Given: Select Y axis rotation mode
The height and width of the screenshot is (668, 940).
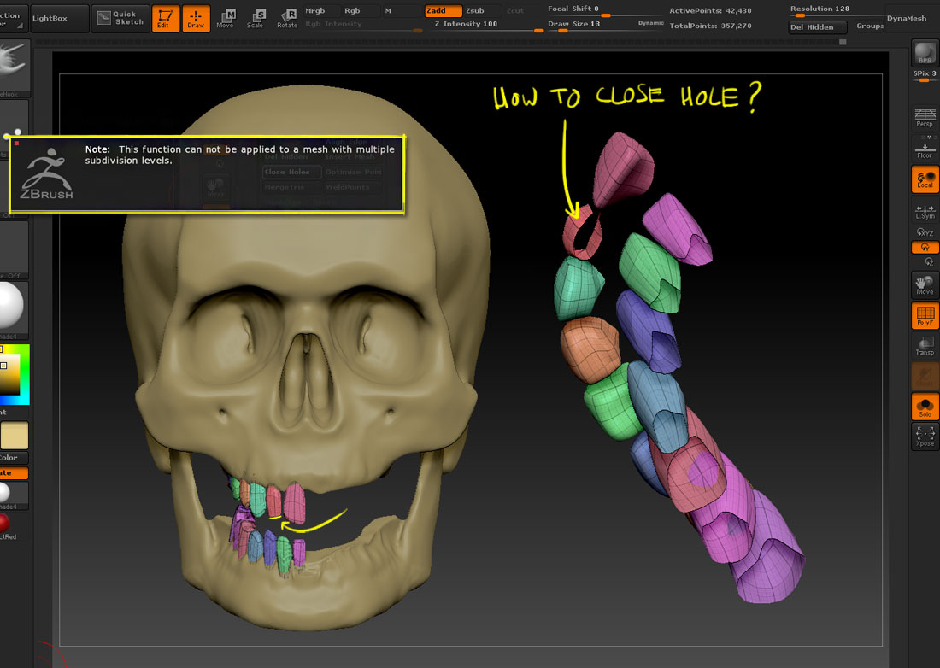Looking at the screenshot, I should tap(925, 247).
